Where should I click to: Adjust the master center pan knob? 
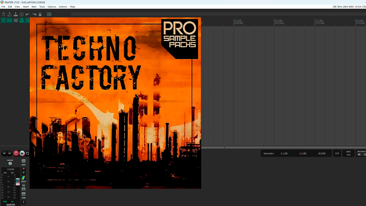point(10,164)
